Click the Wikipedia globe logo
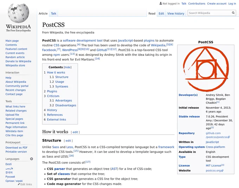 coord(18,13)
